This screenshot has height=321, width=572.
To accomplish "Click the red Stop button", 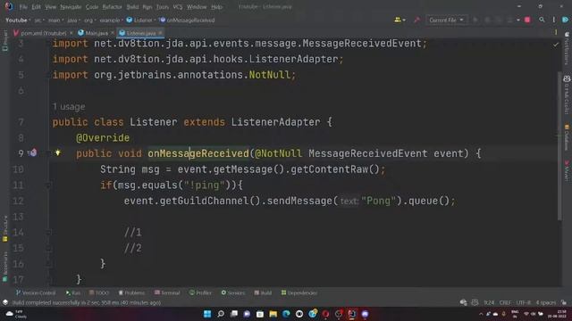I will click(527, 20).
